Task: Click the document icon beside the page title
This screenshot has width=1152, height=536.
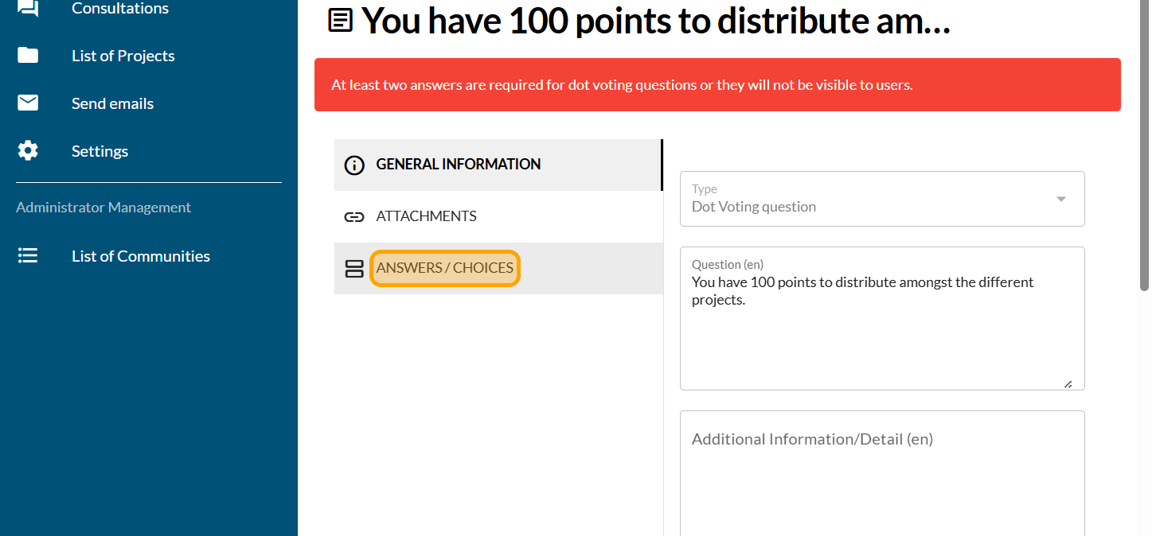Action: [x=341, y=21]
